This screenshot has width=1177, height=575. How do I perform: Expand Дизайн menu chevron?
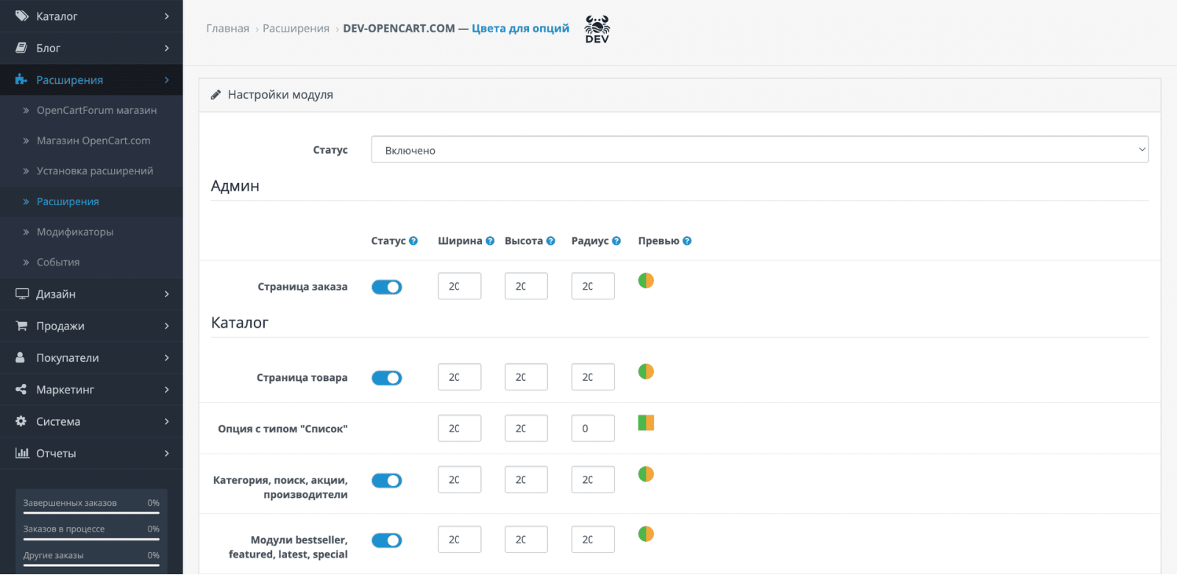tap(167, 294)
